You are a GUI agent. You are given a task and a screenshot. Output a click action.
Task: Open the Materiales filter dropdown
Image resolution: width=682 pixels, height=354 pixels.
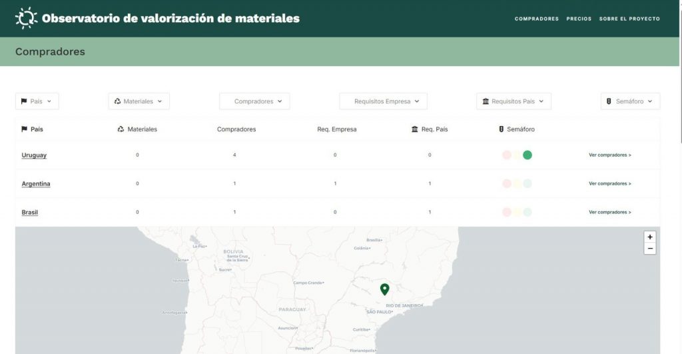139,101
